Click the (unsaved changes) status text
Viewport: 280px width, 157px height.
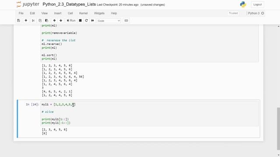click(153, 5)
